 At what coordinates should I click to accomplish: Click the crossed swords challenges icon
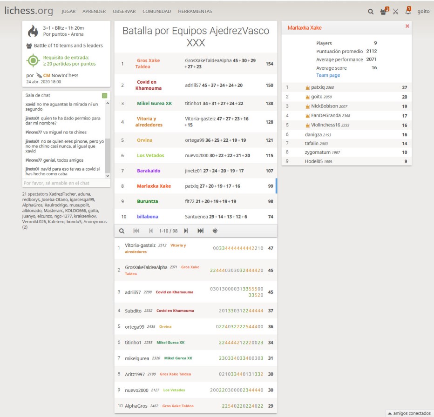pos(396,12)
